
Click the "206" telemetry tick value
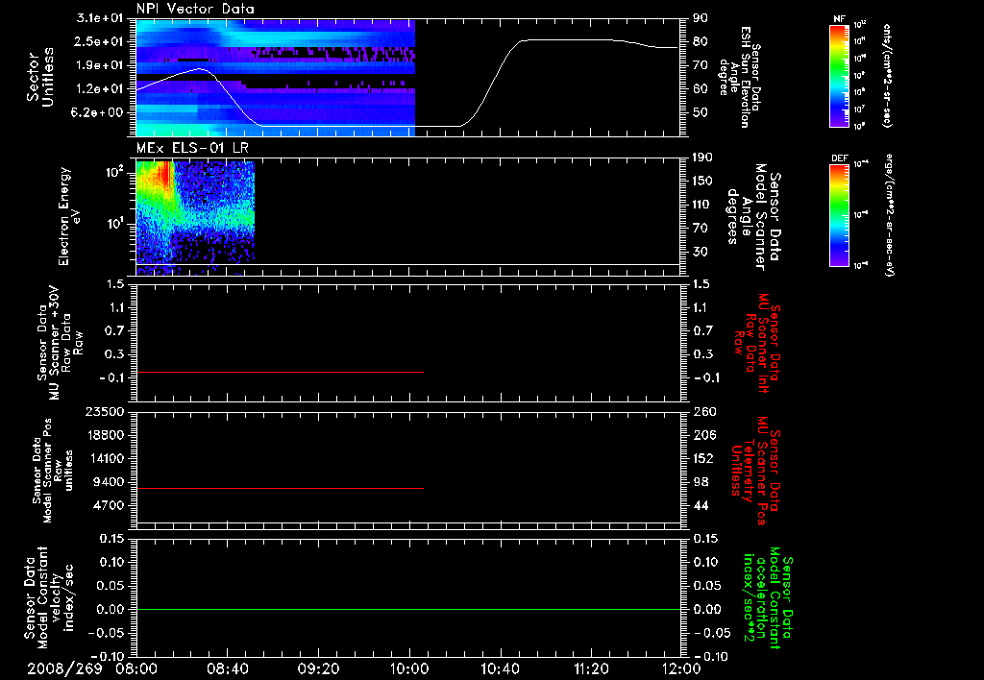[703, 435]
